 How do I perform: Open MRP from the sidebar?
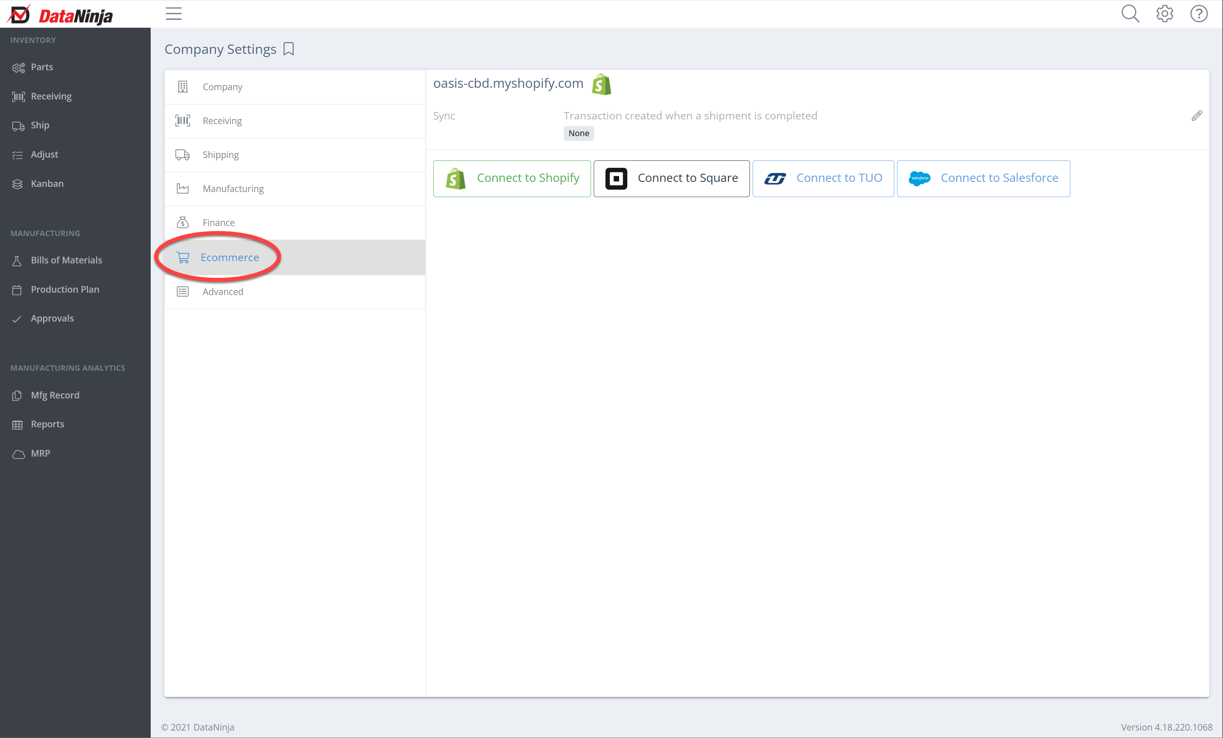tap(40, 453)
